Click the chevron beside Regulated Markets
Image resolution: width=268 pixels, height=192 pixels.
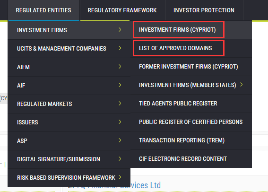pyautogui.click(x=120, y=104)
